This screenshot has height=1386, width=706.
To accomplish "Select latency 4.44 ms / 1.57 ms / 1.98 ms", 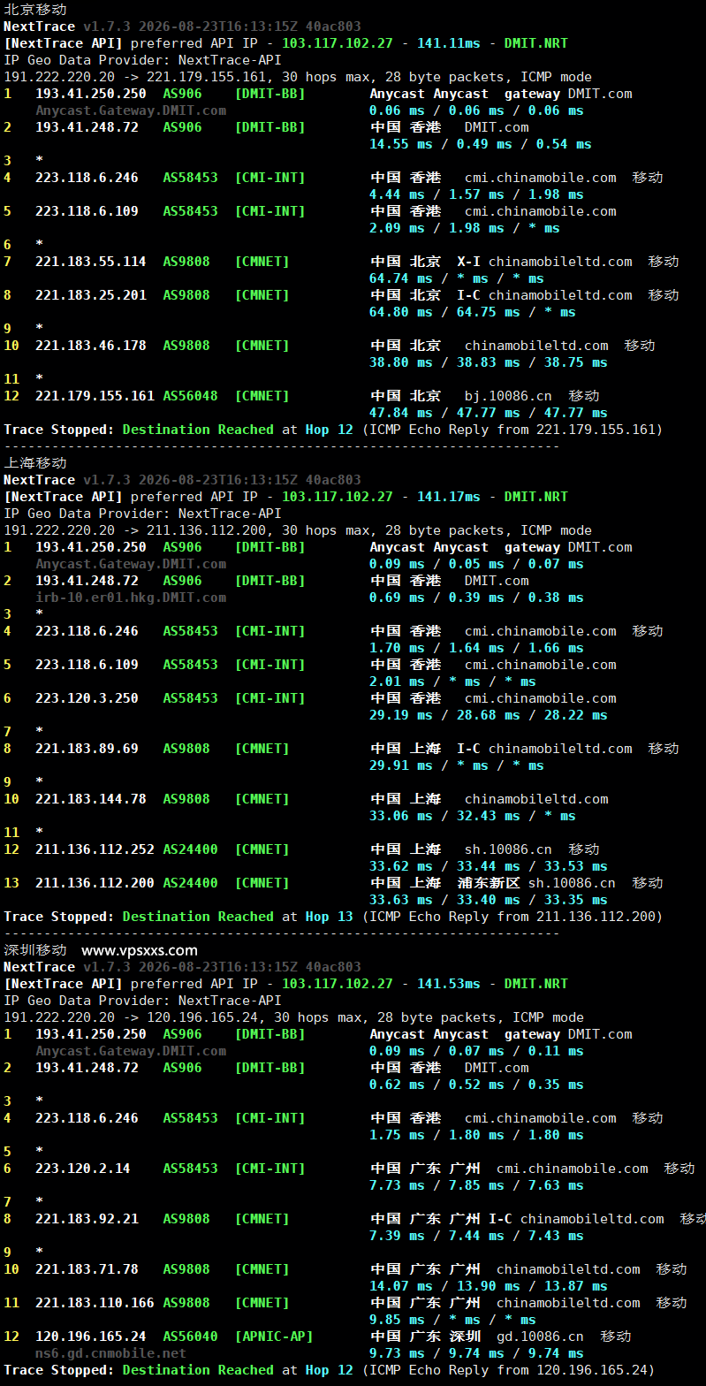I will pos(476,194).
